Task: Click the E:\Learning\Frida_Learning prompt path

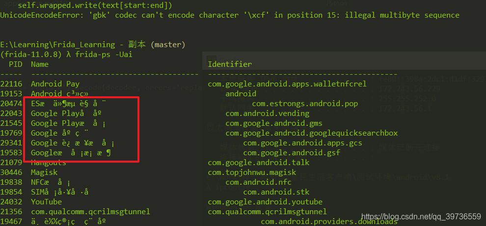Action: coord(57,45)
